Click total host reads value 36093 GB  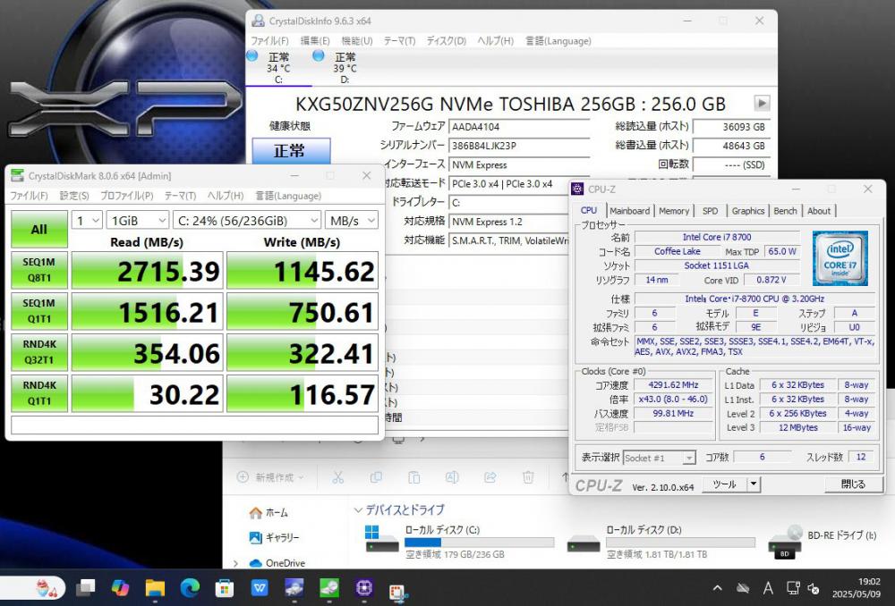coord(731,127)
